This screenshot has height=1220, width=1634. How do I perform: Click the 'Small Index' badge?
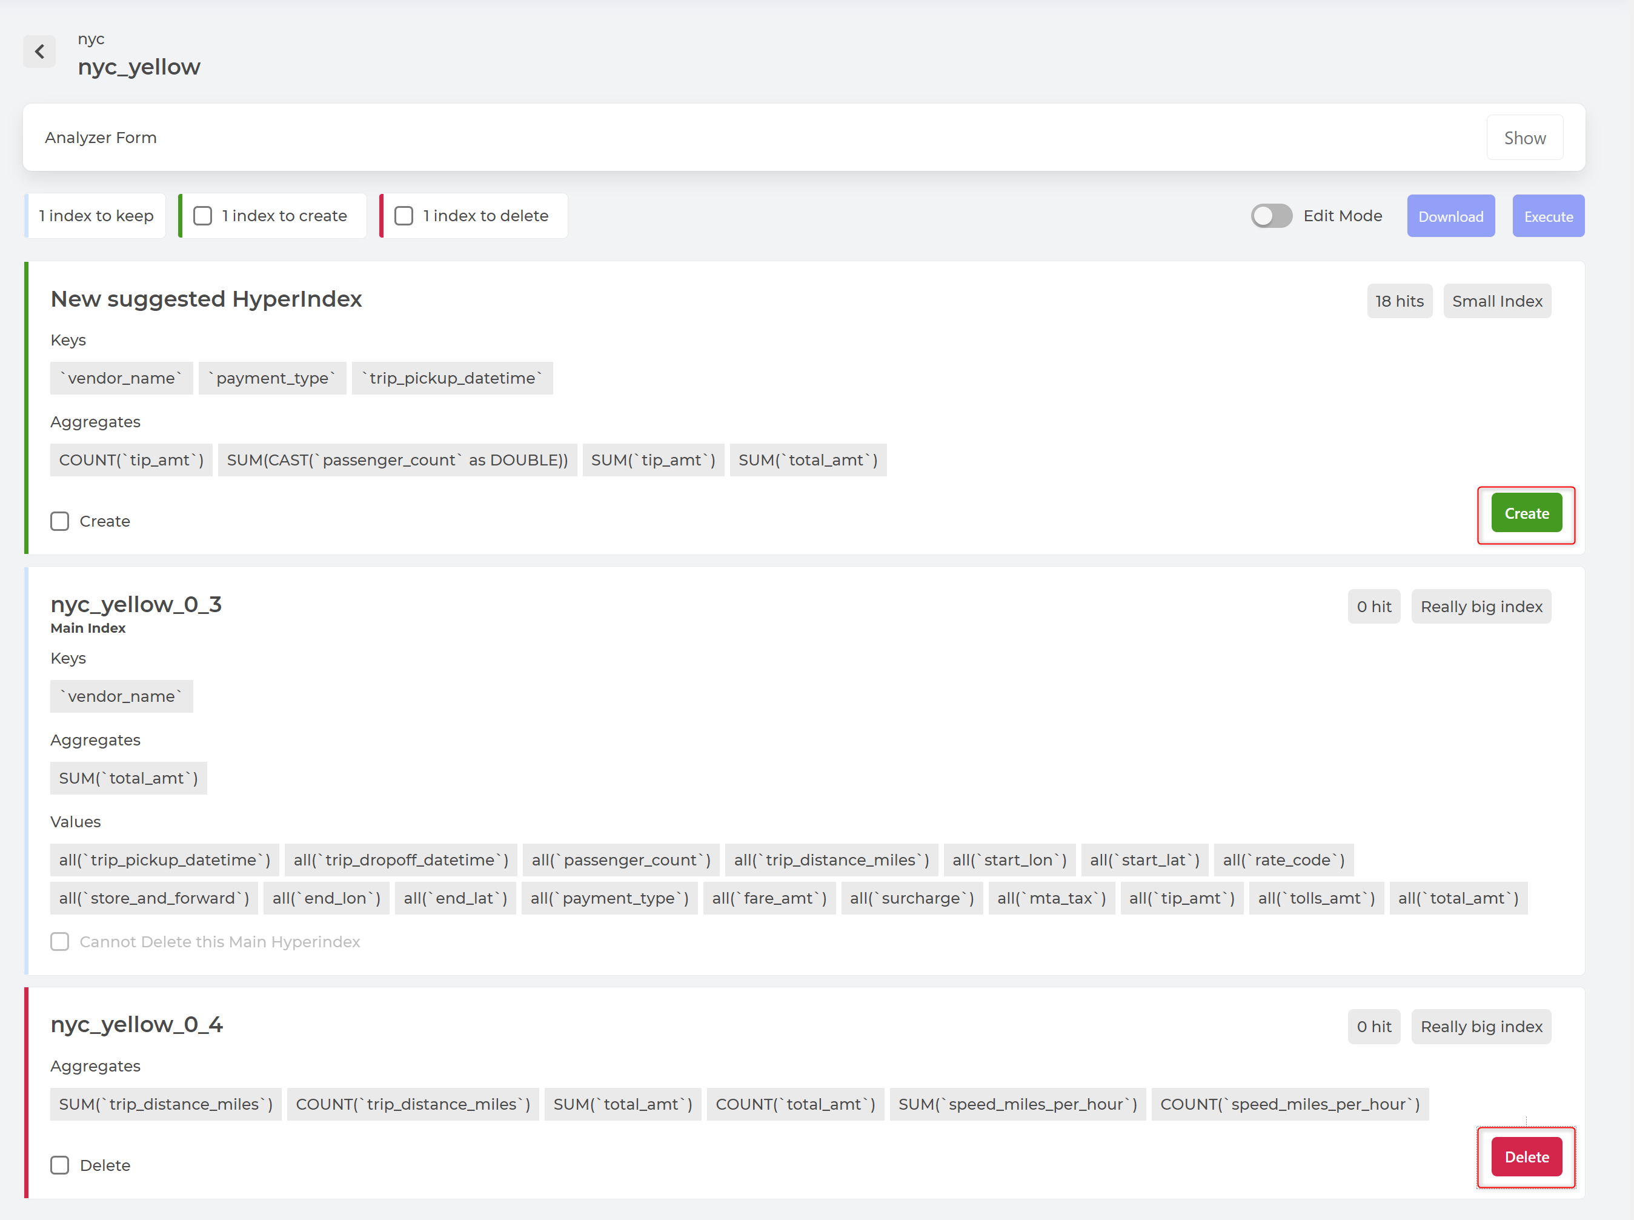[1496, 301]
